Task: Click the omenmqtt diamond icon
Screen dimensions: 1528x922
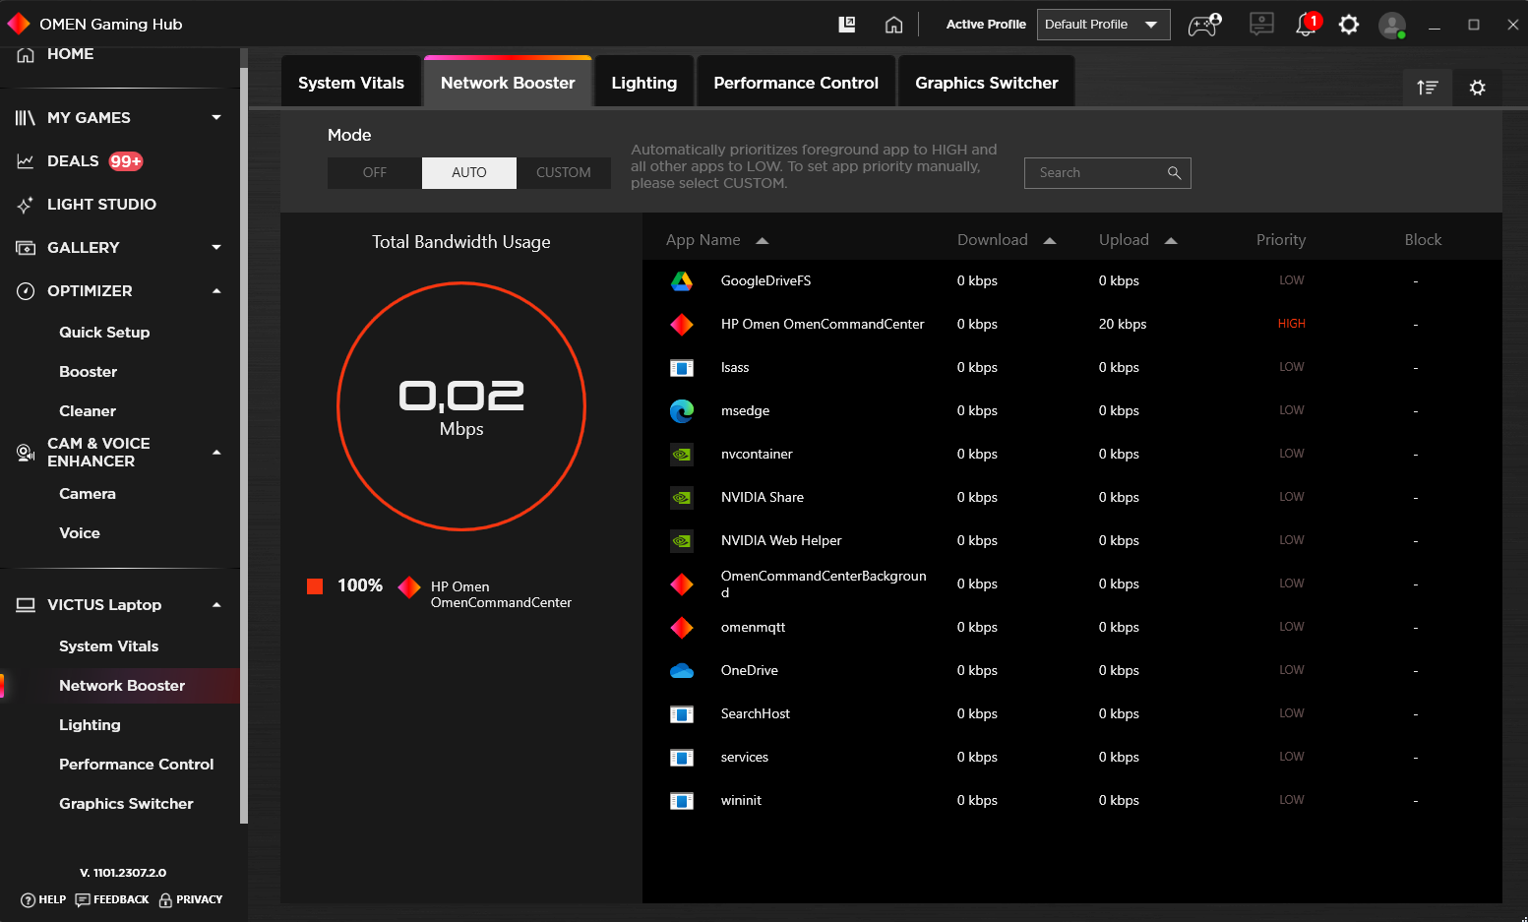Action: coord(682,628)
